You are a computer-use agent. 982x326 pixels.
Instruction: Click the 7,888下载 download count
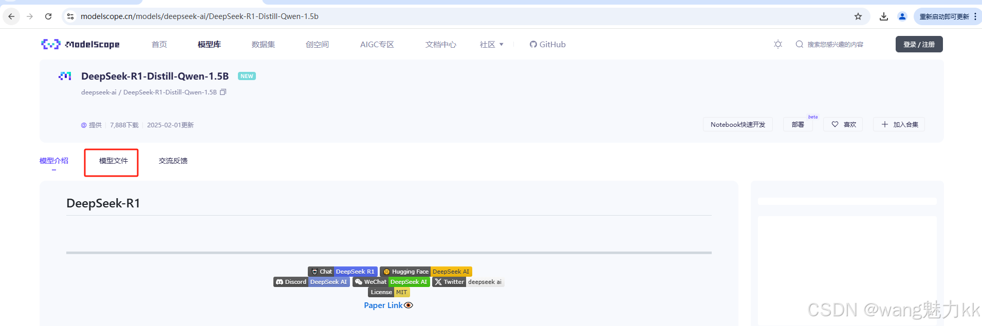tap(124, 125)
